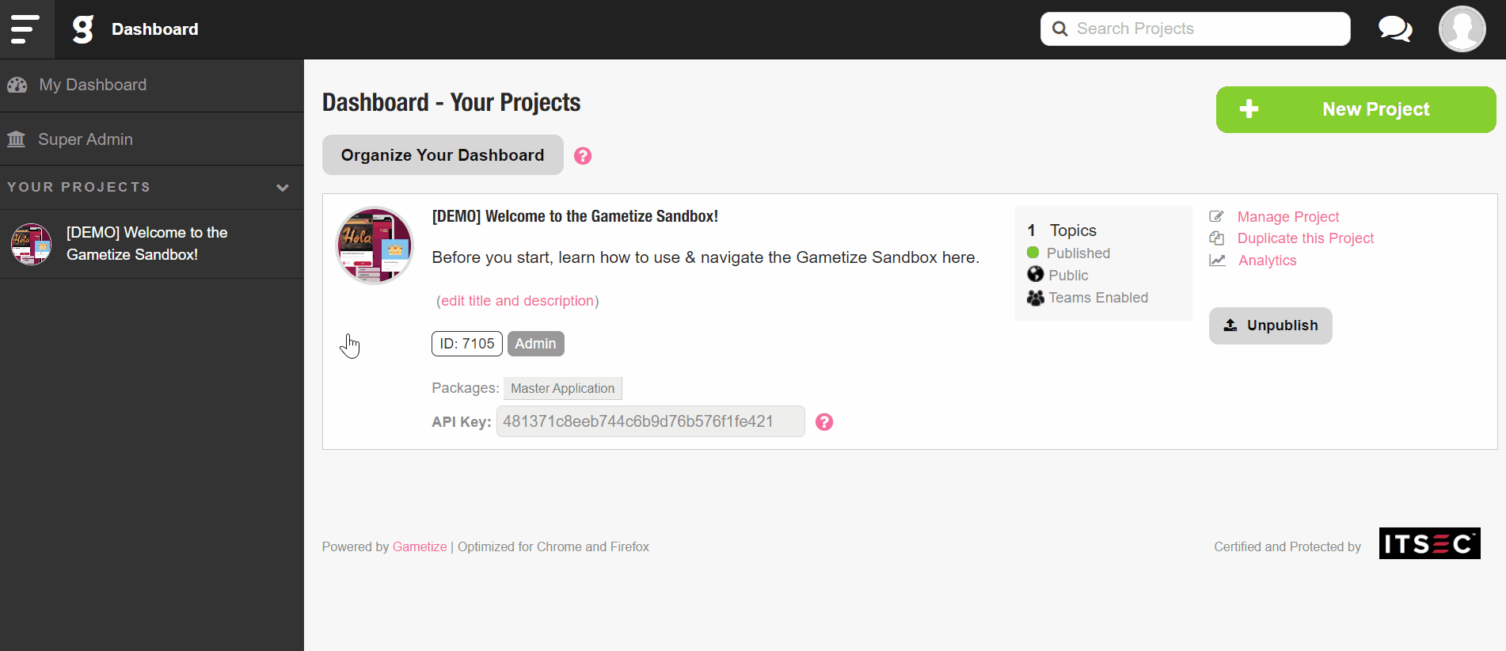1506x651 pixels.
Task: Click help icon next to API Key
Action: click(824, 422)
